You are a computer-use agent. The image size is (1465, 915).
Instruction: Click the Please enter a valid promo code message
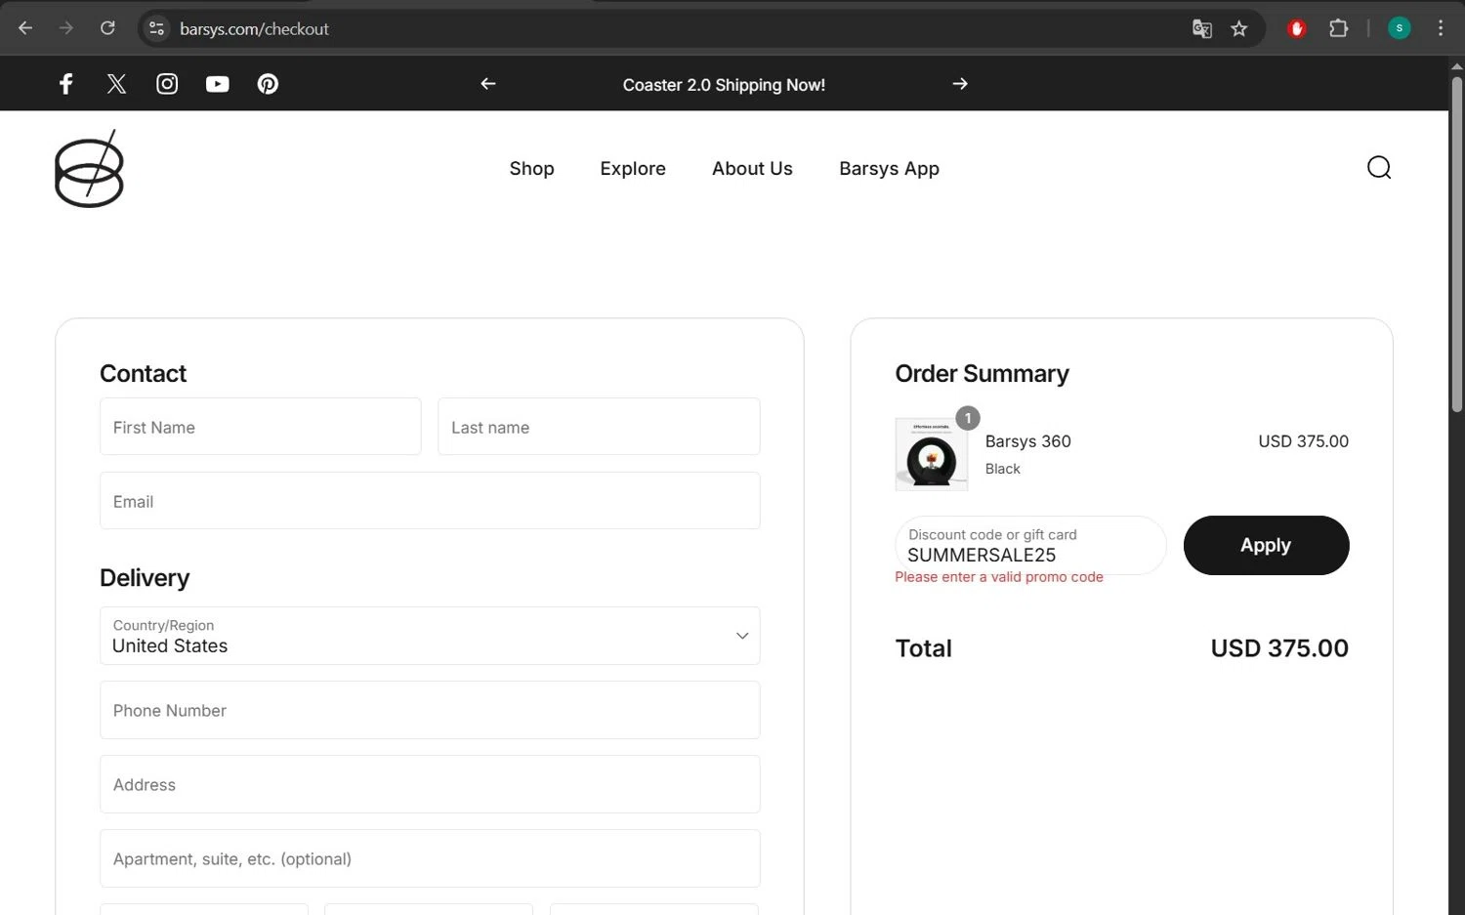click(999, 577)
